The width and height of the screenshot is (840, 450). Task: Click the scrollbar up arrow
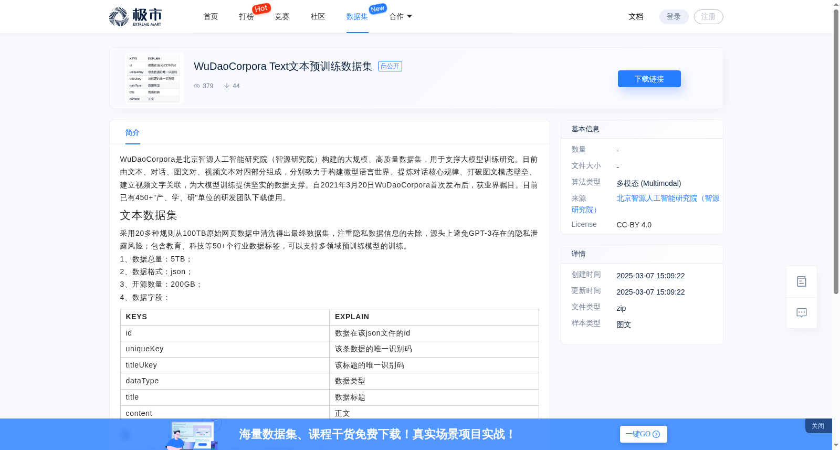[836, 4]
